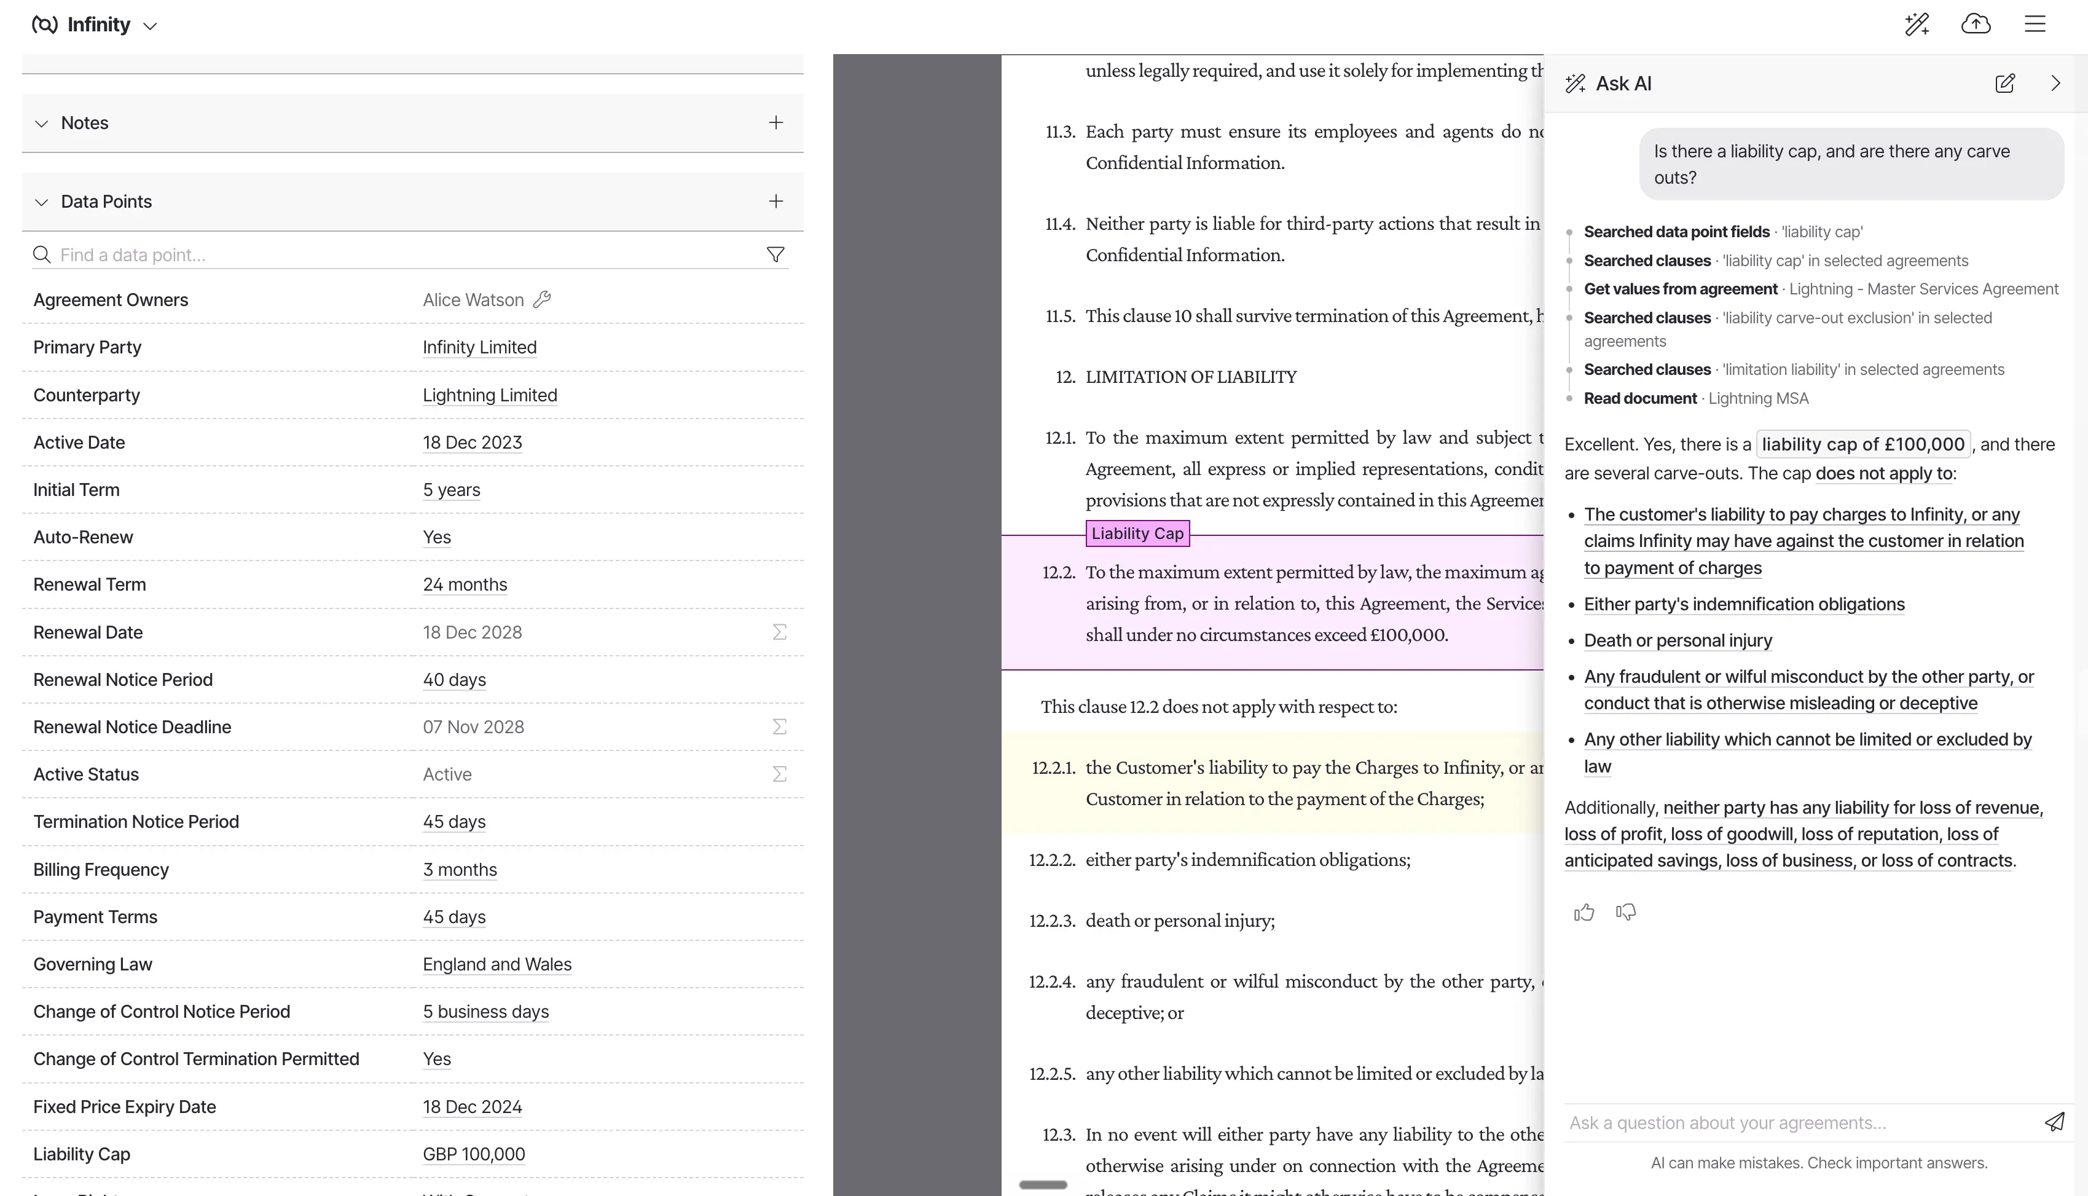Click the Liability Cap tag in document
Screen dimensions: 2088x1196
[x=1137, y=534]
